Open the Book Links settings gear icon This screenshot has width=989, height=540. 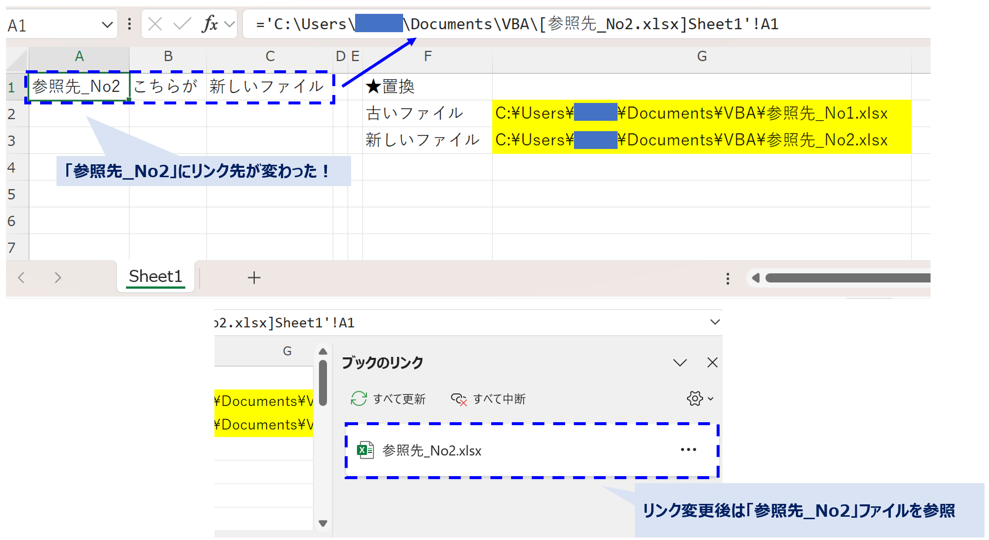point(695,398)
